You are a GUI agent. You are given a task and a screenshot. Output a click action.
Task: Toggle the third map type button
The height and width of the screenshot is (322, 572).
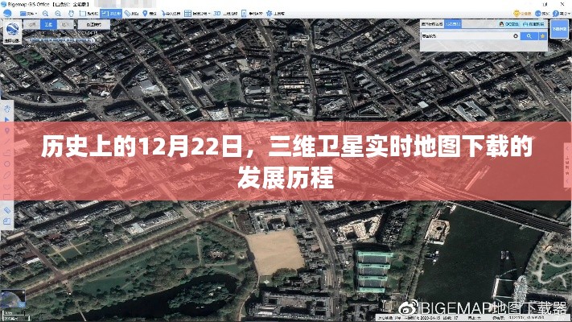tap(64, 24)
